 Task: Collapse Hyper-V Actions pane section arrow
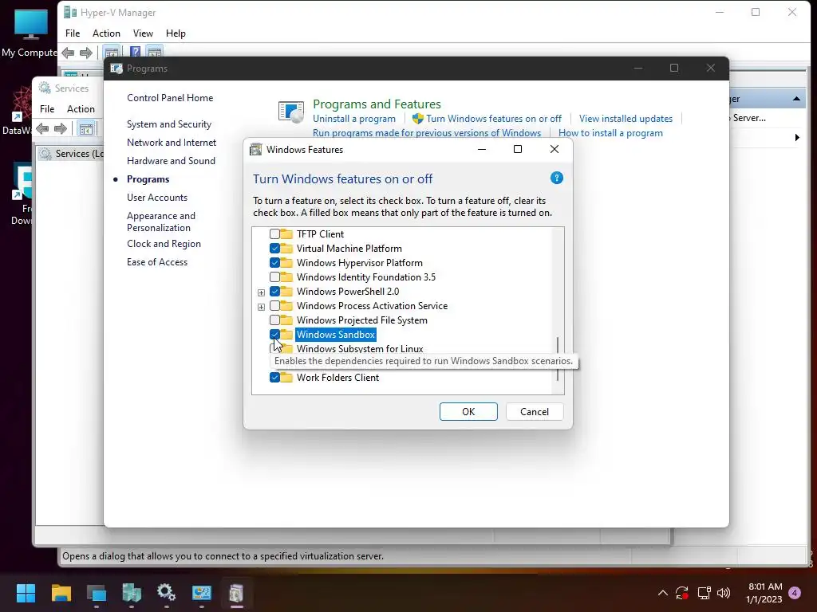(797, 99)
